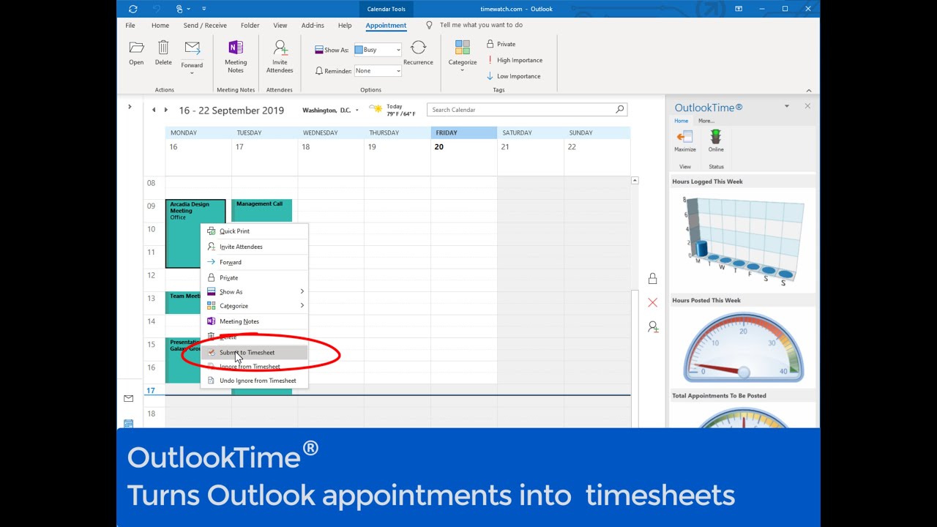937x527 pixels.
Task: Select the Appointment ribbon tab
Action: 386,25
